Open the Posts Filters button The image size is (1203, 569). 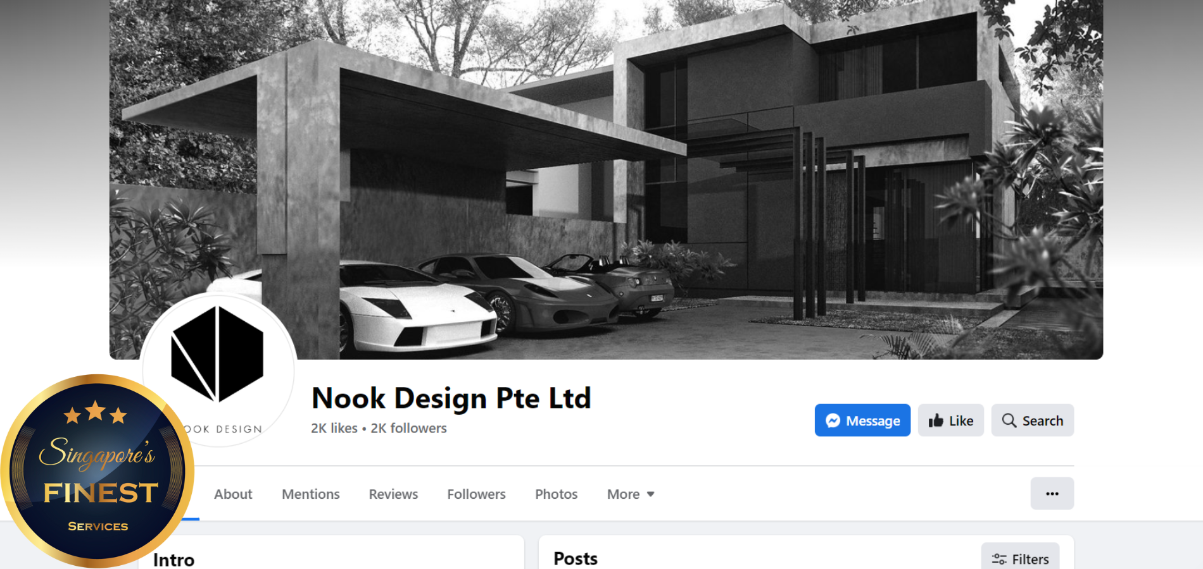point(1020,558)
